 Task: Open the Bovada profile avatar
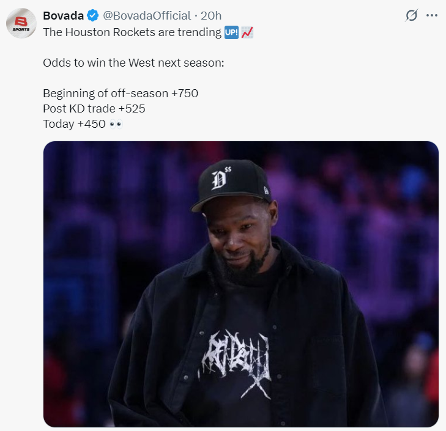[21, 24]
